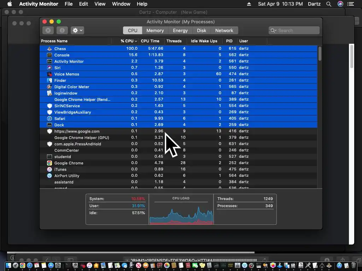Click the process list scrollbar thumb
The image size is (362, 271).
[320, 54]
